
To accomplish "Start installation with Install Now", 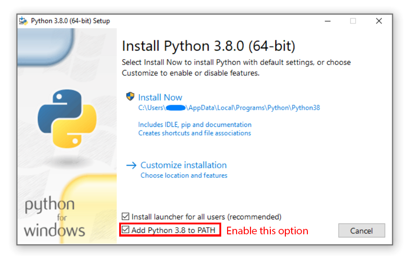I will coord(160,98).
